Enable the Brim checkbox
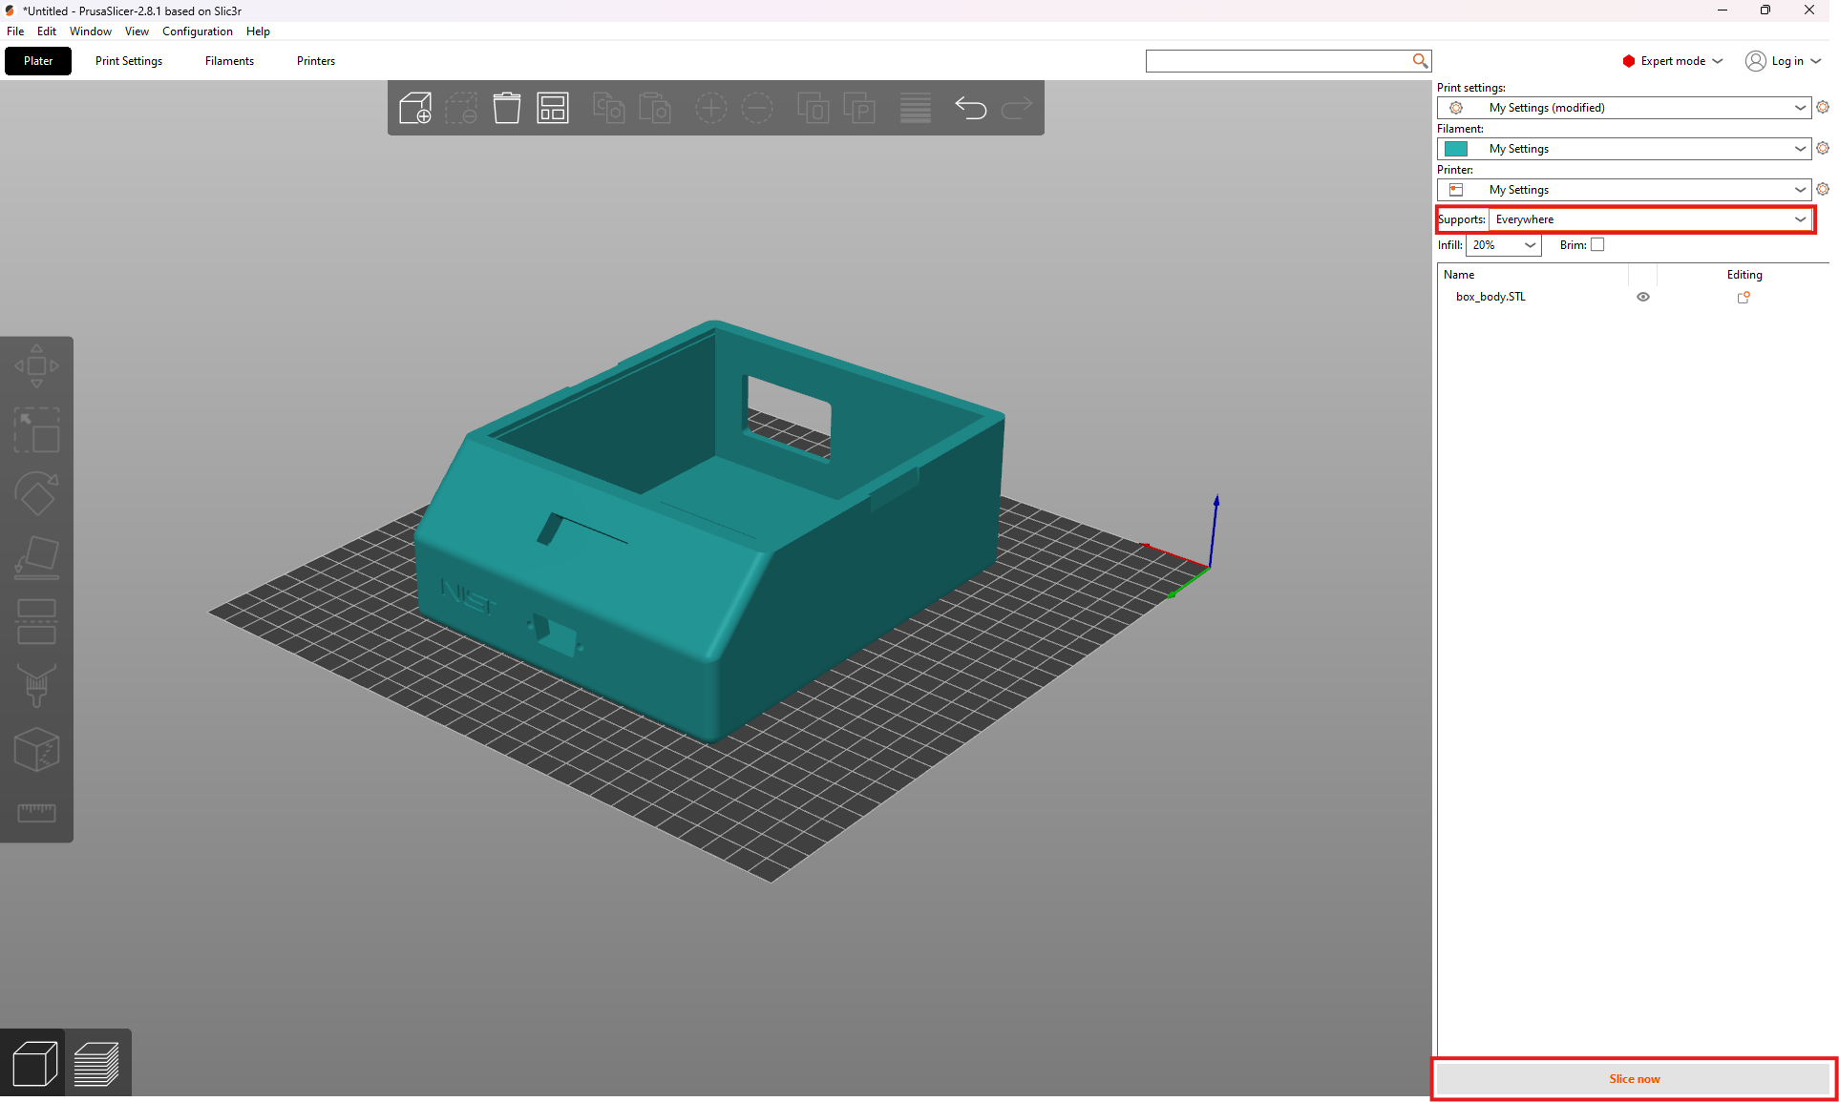 click(x=1597, y=245)
